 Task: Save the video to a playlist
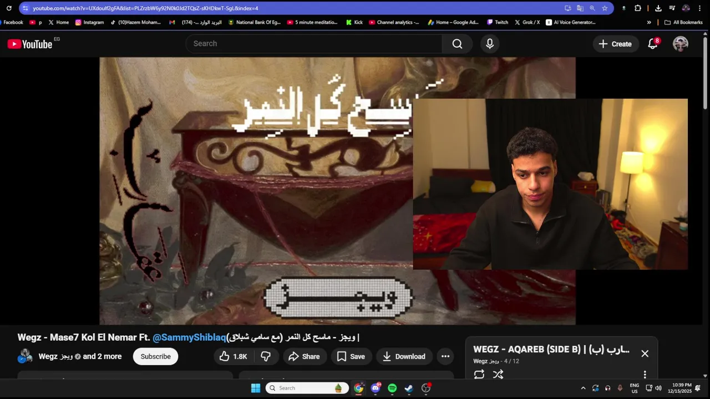(x=351, y=356)
